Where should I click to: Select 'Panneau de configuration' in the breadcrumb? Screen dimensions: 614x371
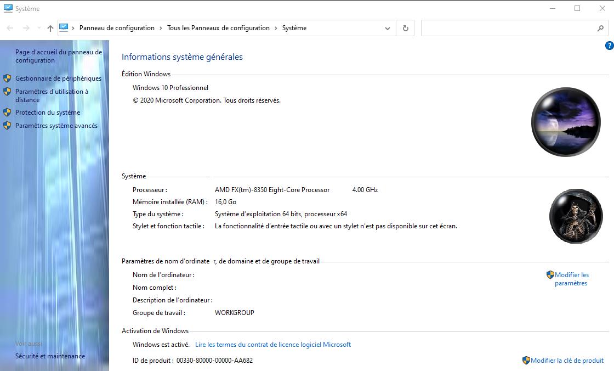(117, 28)
